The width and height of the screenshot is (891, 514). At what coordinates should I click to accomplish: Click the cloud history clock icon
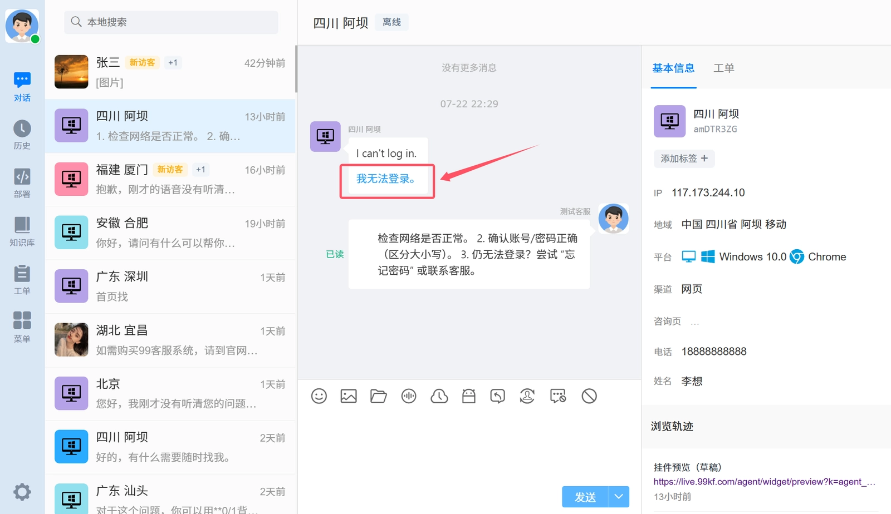[x=439, y=396]
